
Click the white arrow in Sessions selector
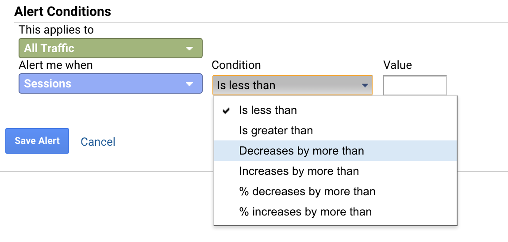(189, 84)
